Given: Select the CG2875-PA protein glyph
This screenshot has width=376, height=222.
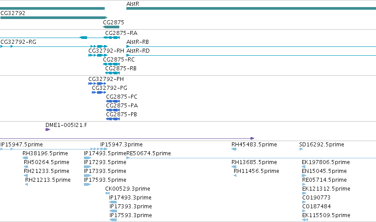Looking at the screenshot, I should click(113, 110).
